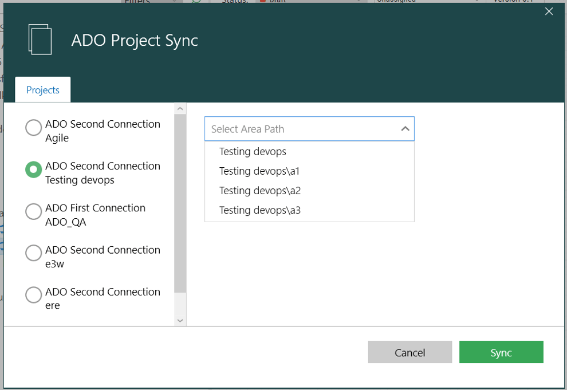Image resolution: width=567 pixels, height=390 pixels.
Task: Click the scrollbar up arrow
Action: pos(180,107)
